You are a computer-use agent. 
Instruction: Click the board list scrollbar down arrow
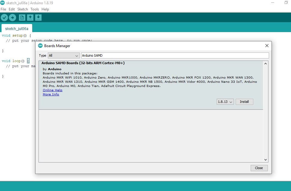tap(266, 160)
